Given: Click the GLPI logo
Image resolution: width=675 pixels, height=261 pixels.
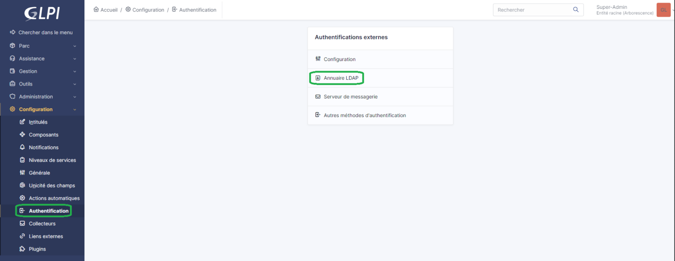Looking at the screenshot, I should tap(42, 13).
